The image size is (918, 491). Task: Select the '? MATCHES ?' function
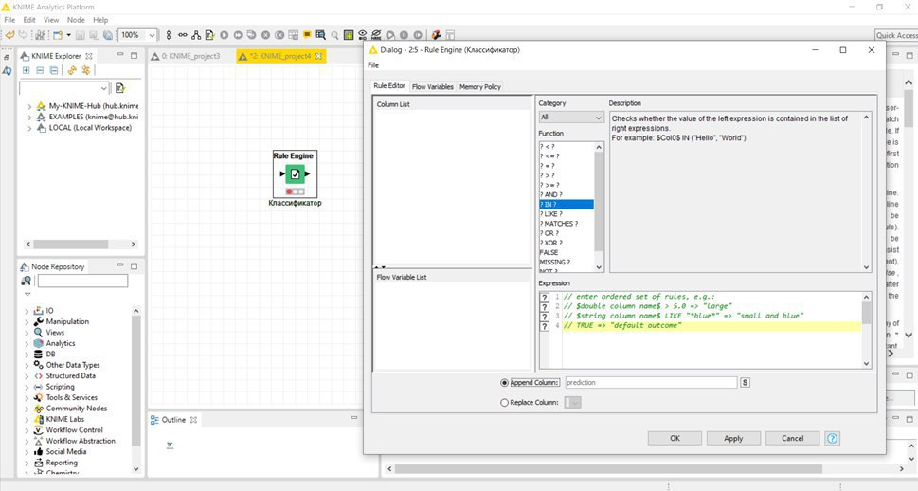(x=567, y=224)
